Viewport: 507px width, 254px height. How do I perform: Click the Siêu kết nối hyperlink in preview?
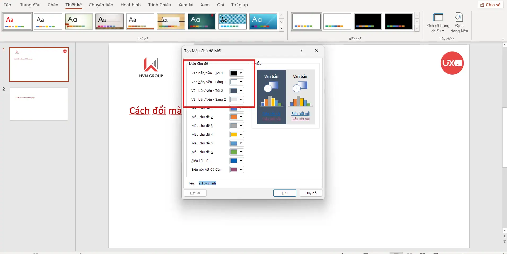tap(300, 114)
